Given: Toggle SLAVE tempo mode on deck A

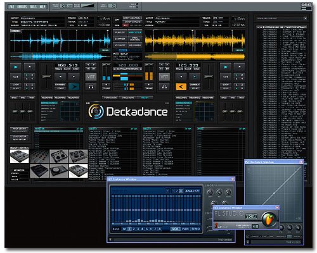Looking at the screenshot, I should pyautogui.click(x=67, y=69).
